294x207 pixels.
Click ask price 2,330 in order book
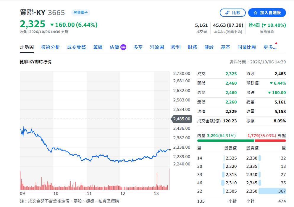click(x=252, y=158)
